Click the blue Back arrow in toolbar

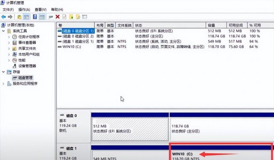point(3,17)
